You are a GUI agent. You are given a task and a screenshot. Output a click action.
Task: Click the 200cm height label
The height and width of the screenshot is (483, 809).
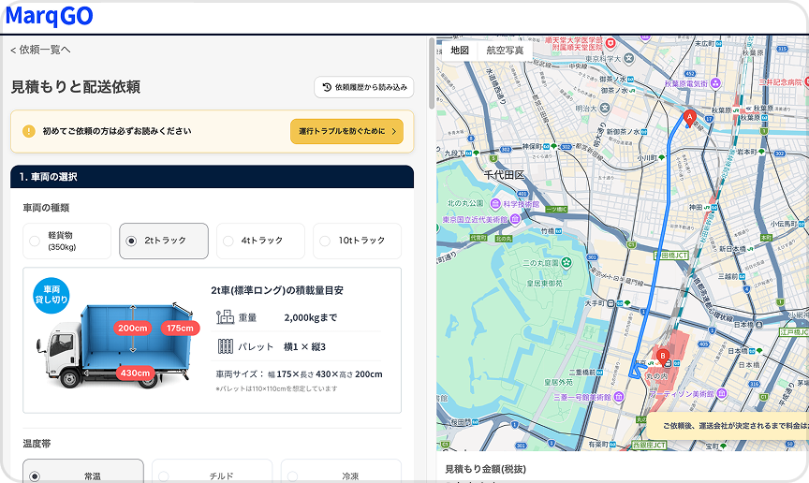tap(133, 329)
